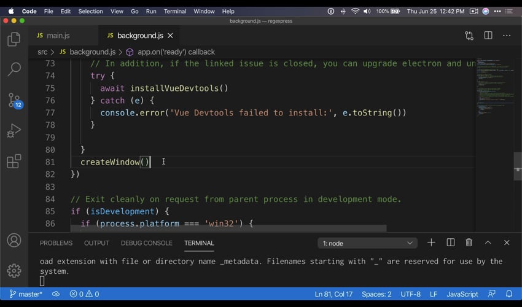Close the terminal panel
Viewport: 522px width, 307px height.
click(507, 243)
